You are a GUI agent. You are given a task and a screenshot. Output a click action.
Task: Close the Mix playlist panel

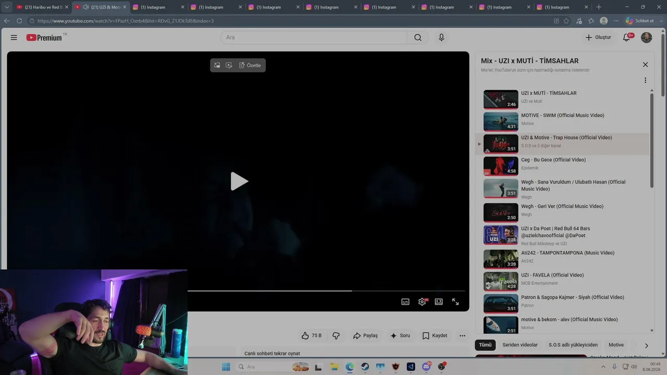click(645, 65)
